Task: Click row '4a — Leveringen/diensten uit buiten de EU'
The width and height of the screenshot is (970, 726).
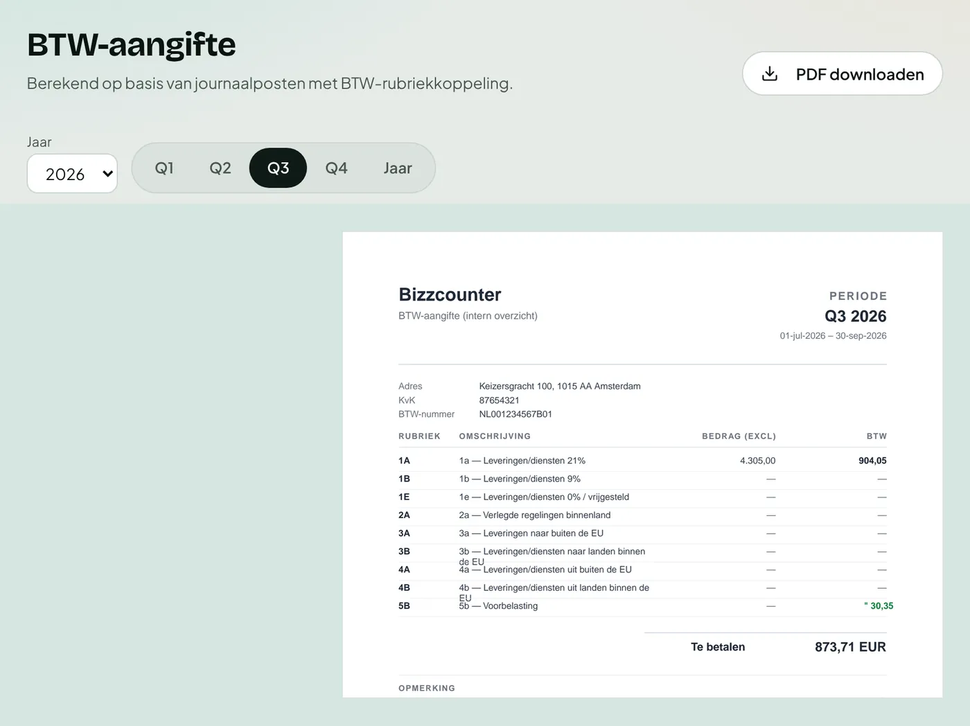Action: (642, 569)
